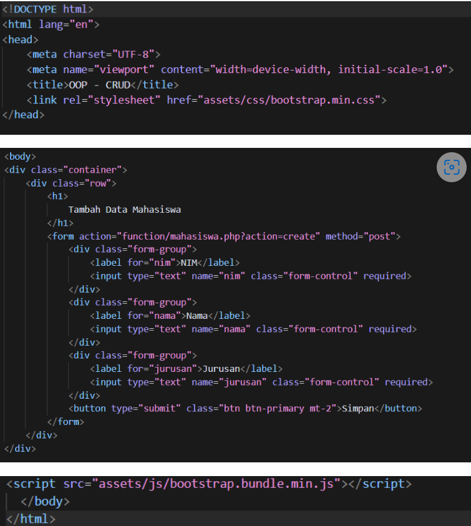
Task: Click the form action mahasiswa.php line
Action: pyautogui.click(x=223, y=236)
